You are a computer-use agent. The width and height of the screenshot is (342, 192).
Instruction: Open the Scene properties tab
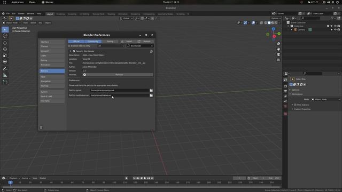(285, 101)
